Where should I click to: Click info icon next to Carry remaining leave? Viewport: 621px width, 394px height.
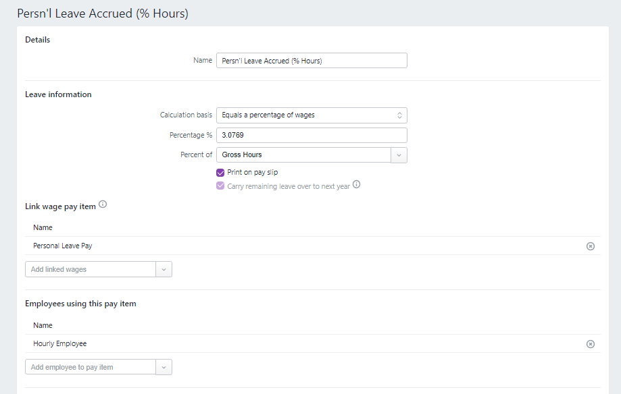[x=357, y=185]
